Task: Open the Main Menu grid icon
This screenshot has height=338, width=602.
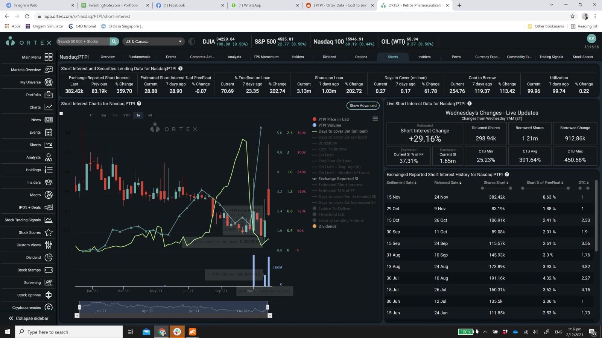Action: coord(49,57)
